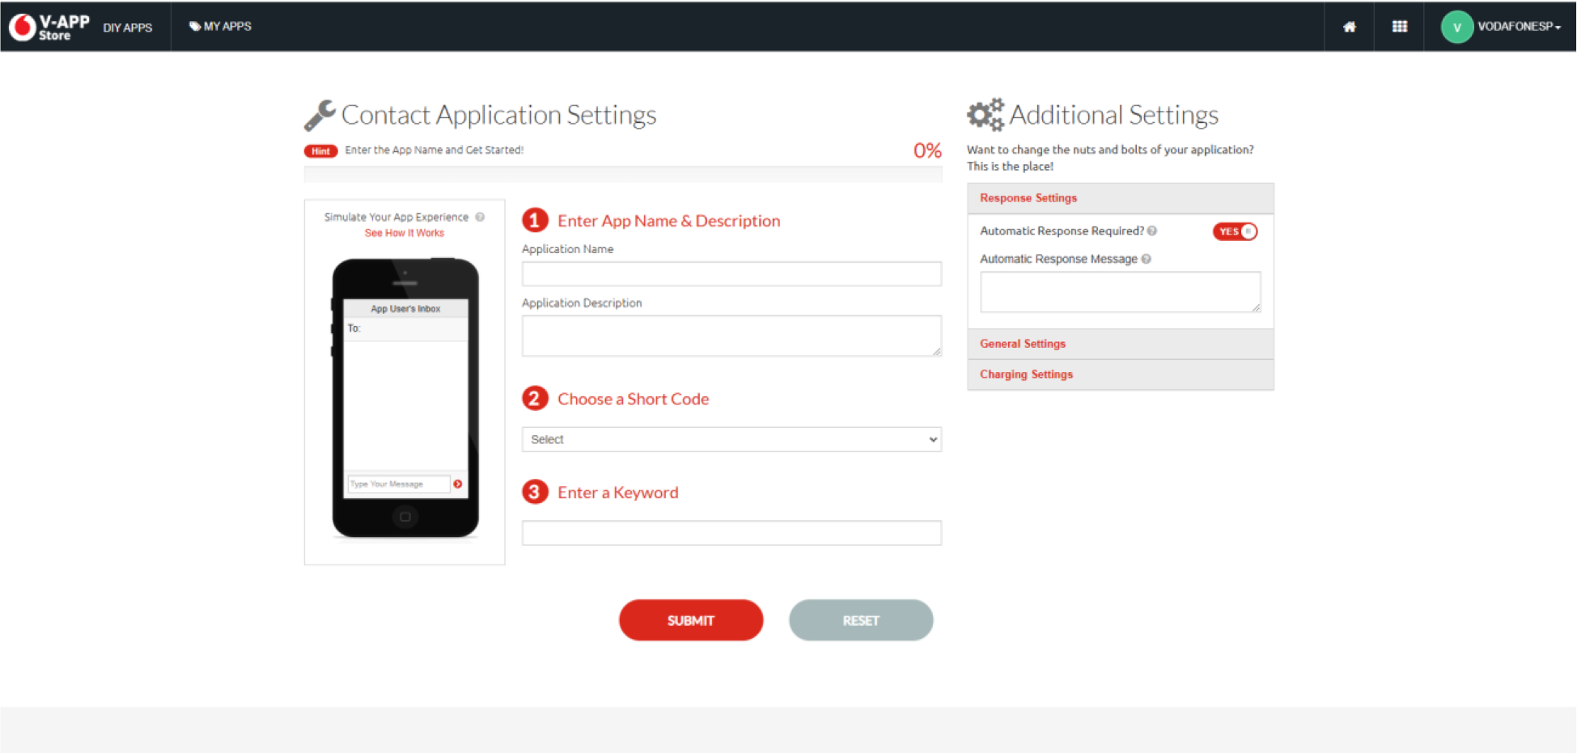Click the gears icon next to Additional Settings
Image resolution: width=1577 pixels, height=753 pixels.
click(x=984, y=114)
